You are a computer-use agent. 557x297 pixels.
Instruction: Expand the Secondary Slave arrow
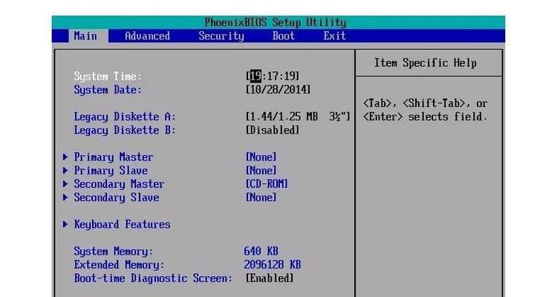[x=65, y=198]
